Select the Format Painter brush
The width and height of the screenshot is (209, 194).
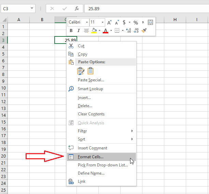[x=144, y=31]
